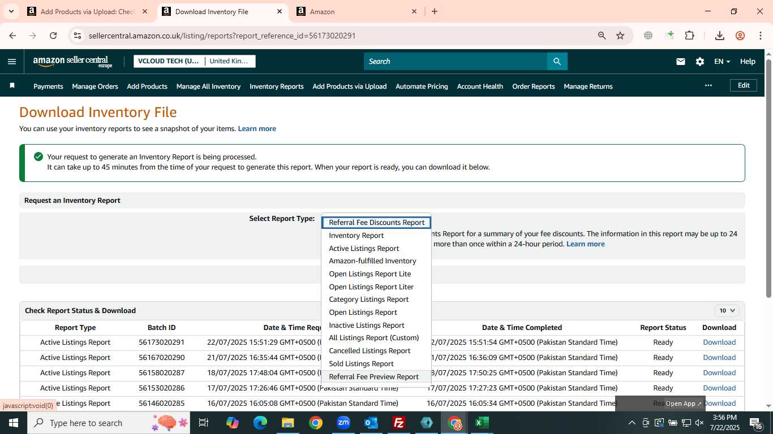Image resolution: width=773 pixels, height=434 pixels.
Task: Reload the page with refresh icon
Action: point(53,36)
